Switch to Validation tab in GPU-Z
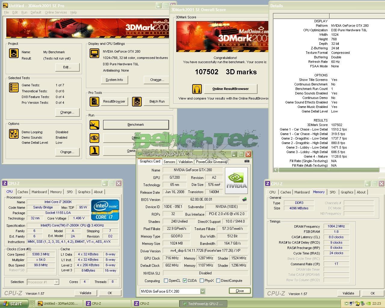 click(186, 162)
